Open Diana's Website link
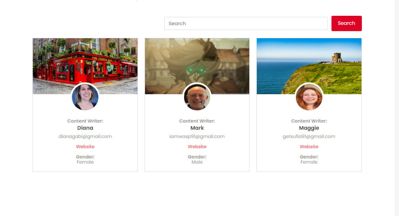The width and height of the screenshot is (399, 216). pyautogui.click(x=85, y=147)
